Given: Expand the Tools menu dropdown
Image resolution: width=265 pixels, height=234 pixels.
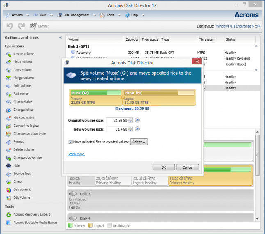Looking at the screenshot, I should (x=110, y=15).
